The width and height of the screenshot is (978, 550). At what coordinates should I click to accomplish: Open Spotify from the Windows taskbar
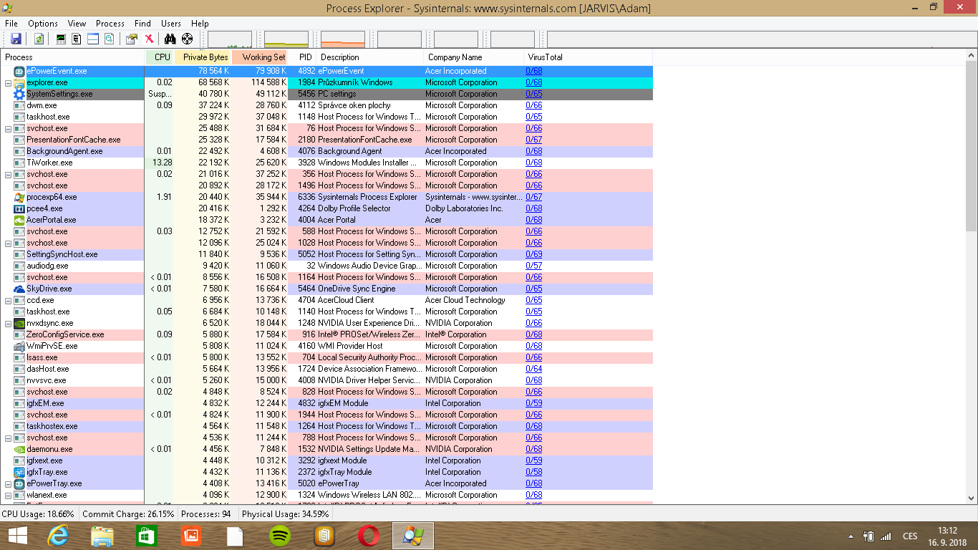[280, 536]
